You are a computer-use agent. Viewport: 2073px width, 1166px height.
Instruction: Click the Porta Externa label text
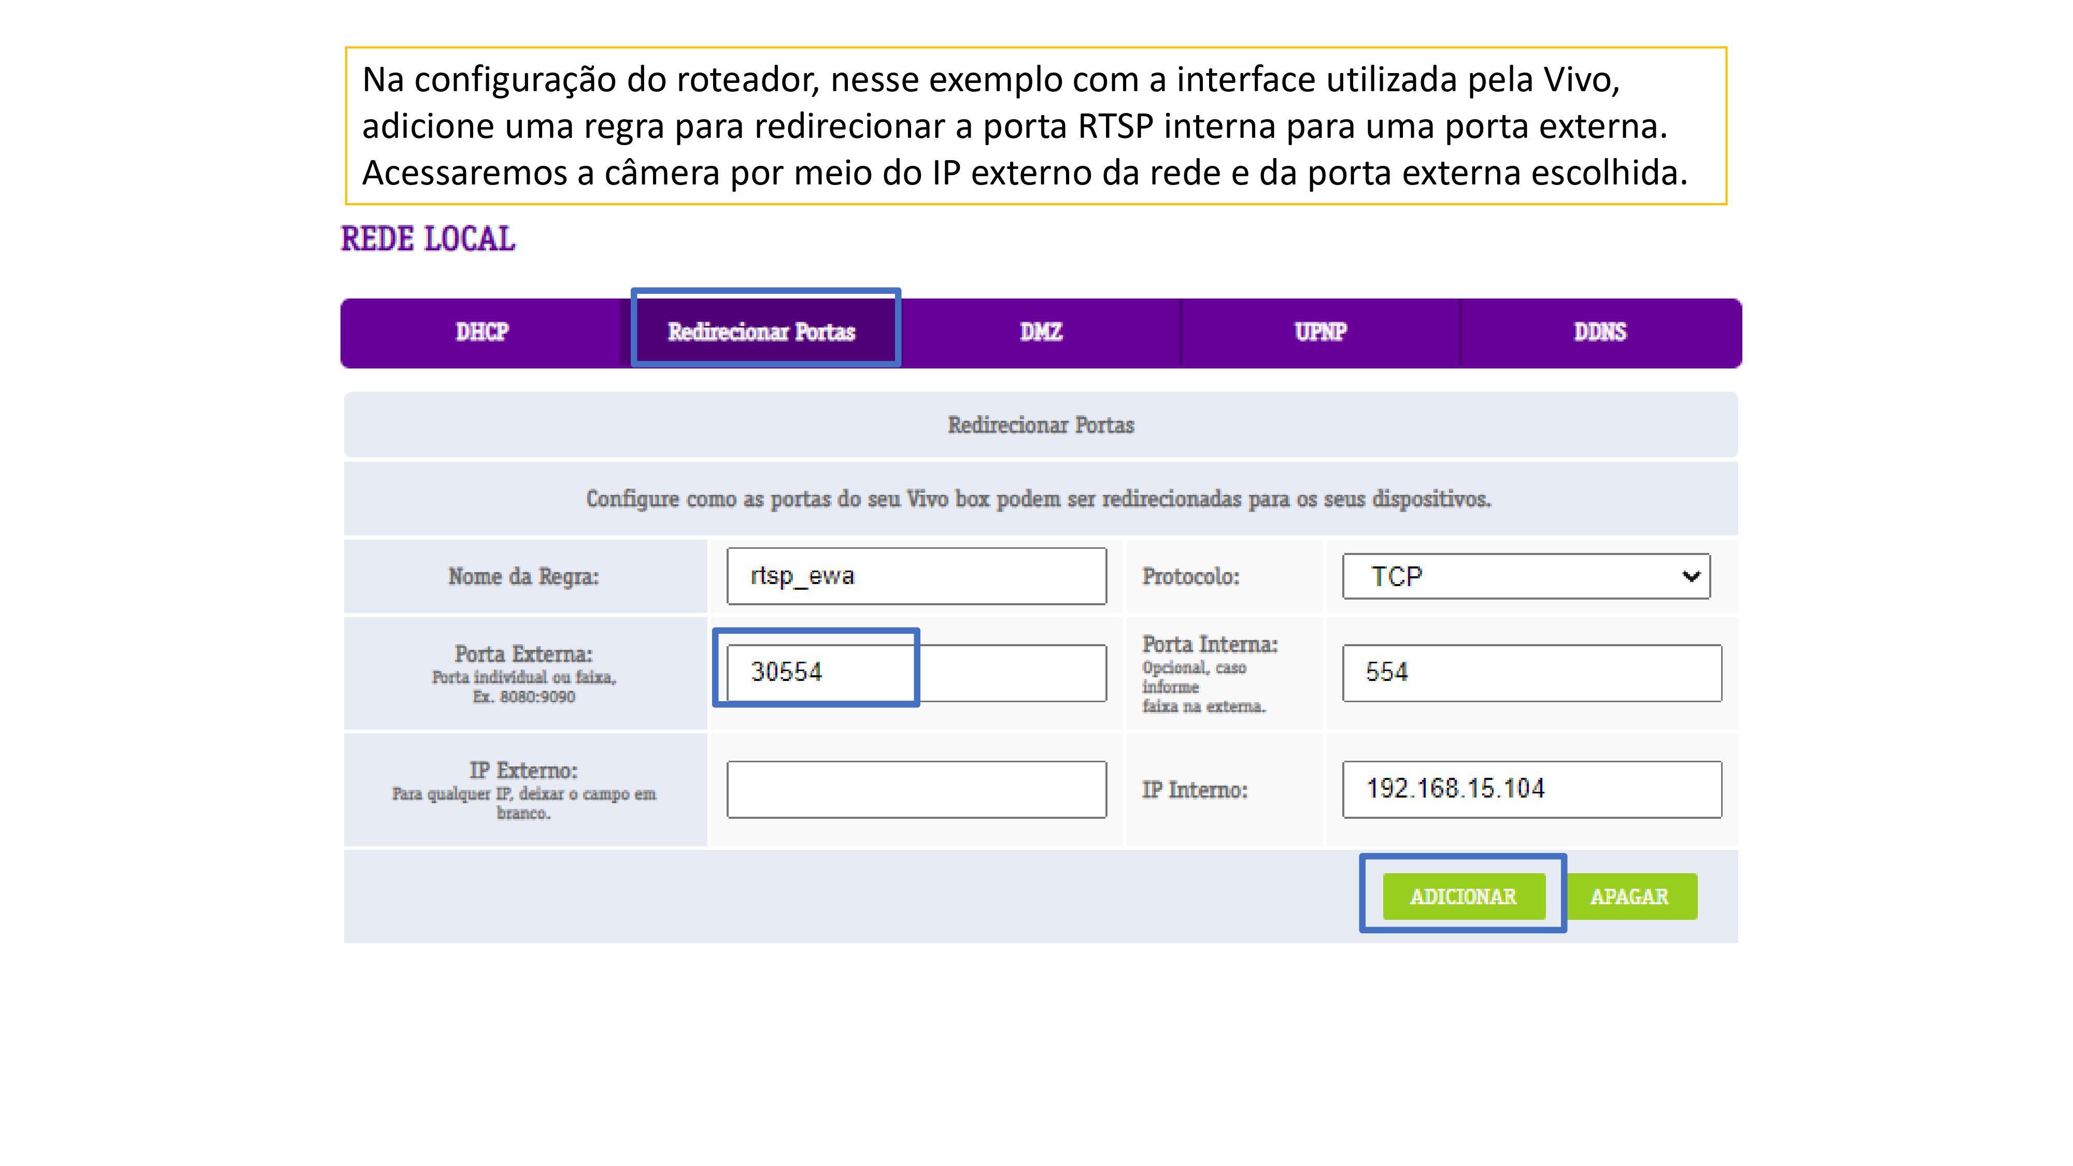524,653
